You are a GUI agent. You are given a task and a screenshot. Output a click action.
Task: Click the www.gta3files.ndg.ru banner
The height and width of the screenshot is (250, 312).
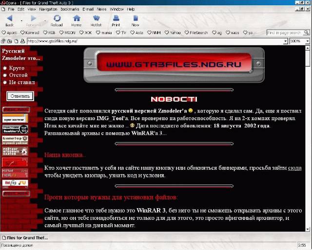coord(174,65)
